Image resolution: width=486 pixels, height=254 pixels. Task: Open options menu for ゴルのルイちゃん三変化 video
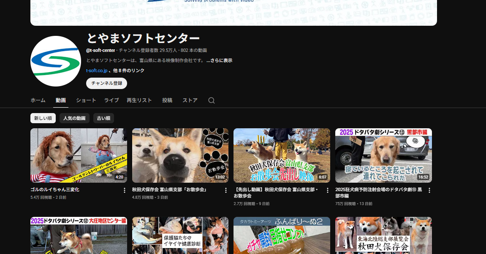point(124,190)
